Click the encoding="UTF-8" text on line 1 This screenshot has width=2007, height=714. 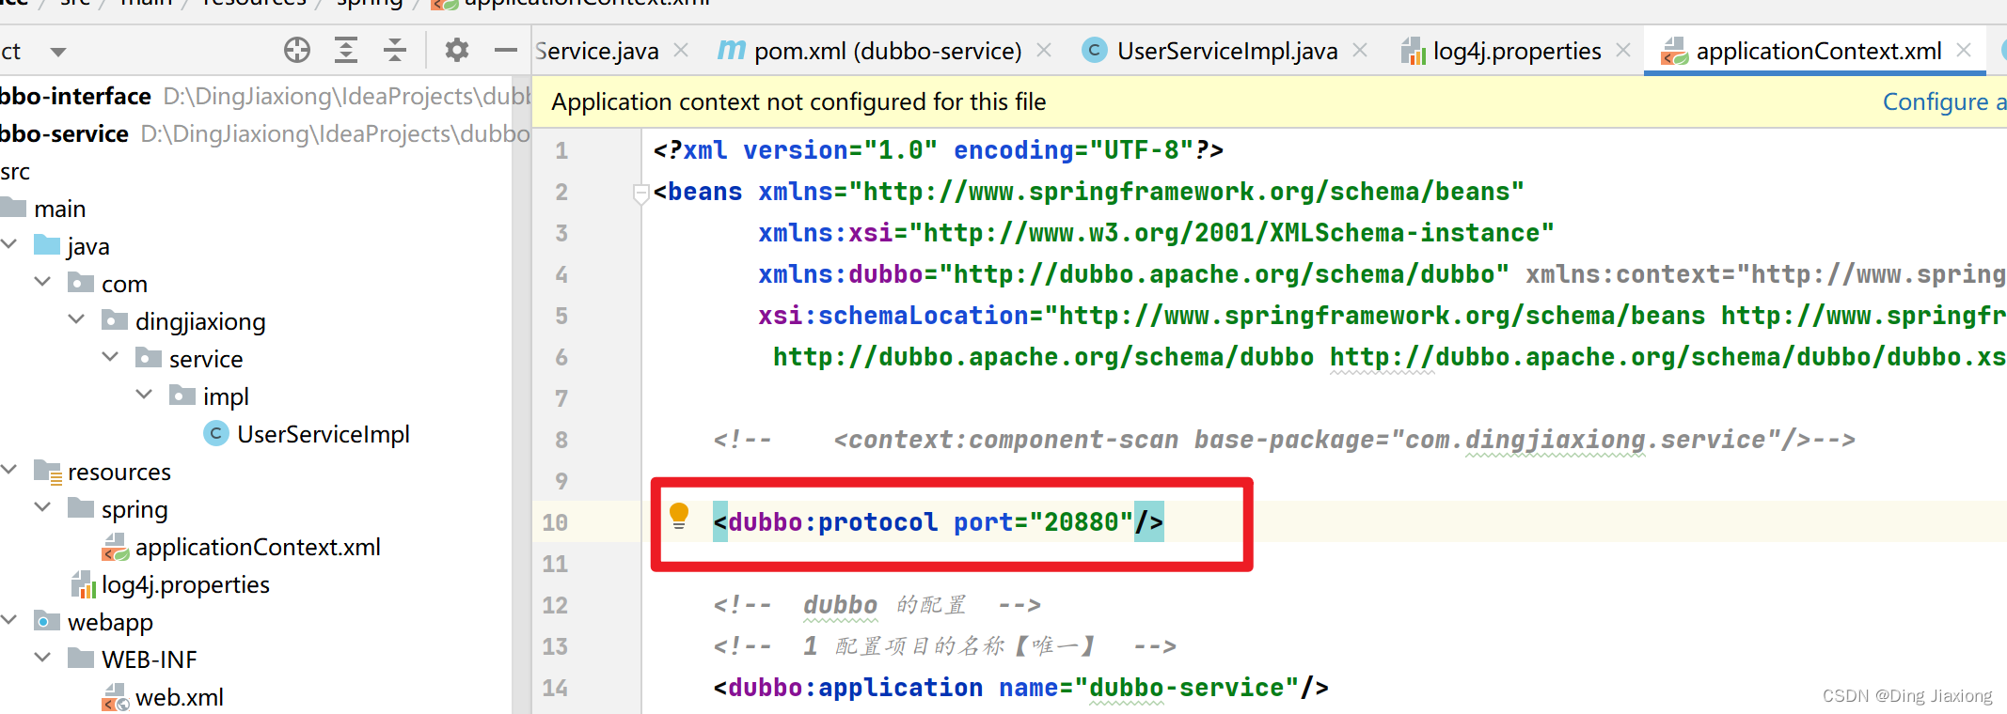pos(1074,150)
